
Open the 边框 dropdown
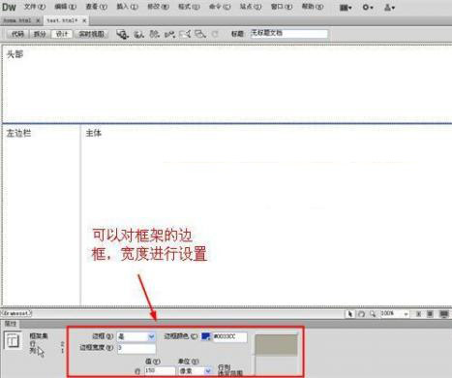[x=136, y=336]
